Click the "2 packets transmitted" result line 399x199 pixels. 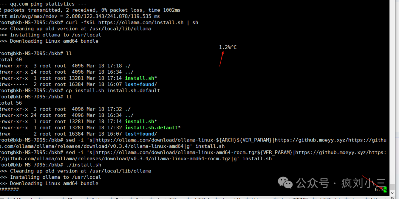click(x=90, y=10)
